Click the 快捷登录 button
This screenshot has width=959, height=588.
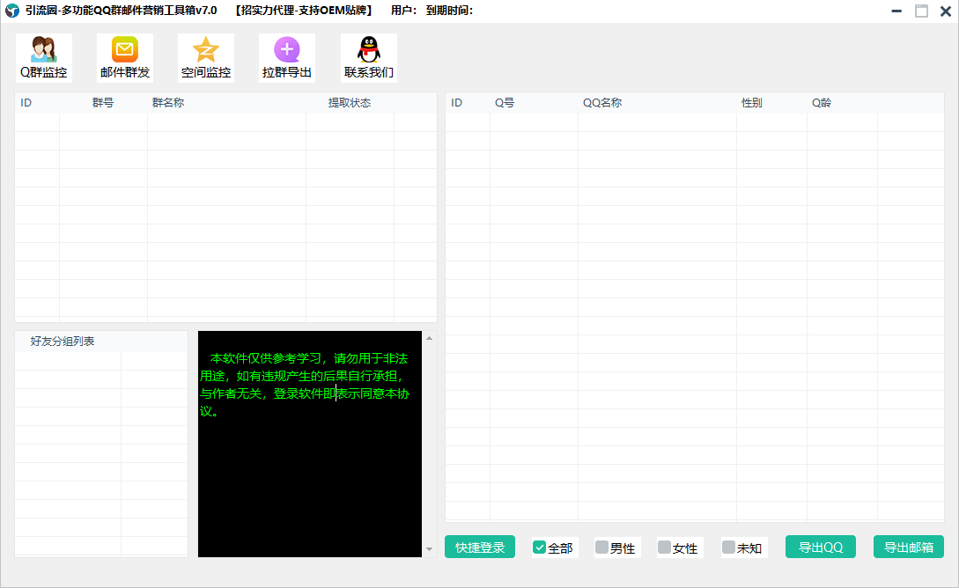point(479,547)
